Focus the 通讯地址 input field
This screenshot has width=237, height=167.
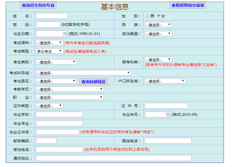click(114, 158)
